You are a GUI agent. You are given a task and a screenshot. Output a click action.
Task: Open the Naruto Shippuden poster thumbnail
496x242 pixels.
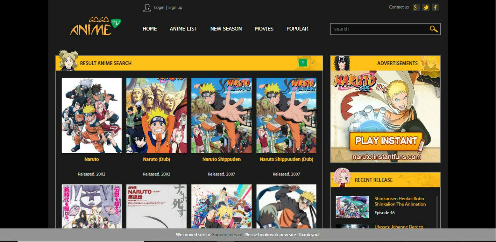click(x=221, y=116)
